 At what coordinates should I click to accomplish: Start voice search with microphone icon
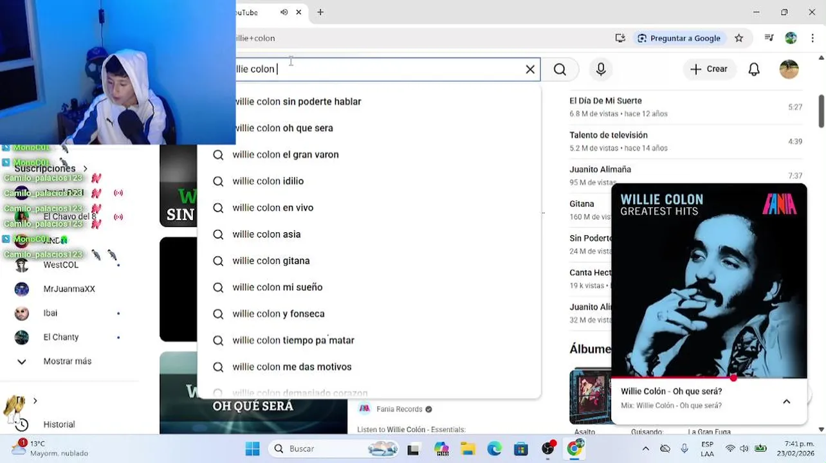[x=601, y=69]
